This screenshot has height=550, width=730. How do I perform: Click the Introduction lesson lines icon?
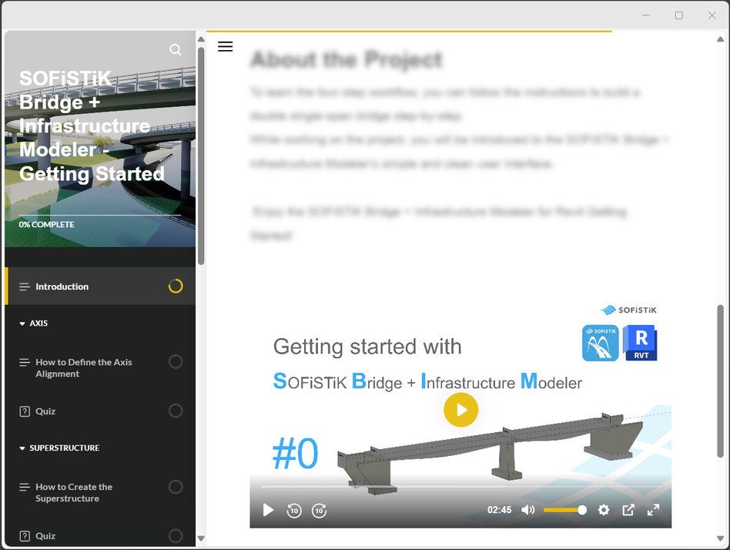[x=25, y=287]
